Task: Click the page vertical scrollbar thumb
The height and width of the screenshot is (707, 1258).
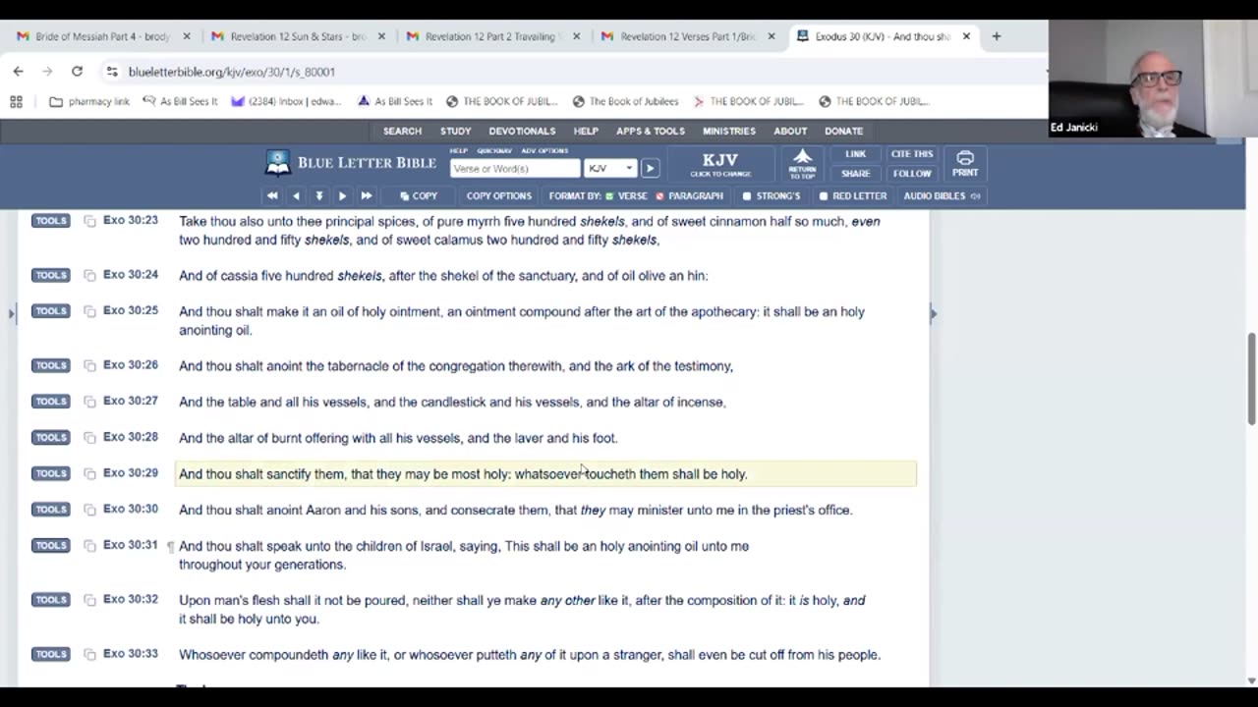Action: pyautogui.click(x=1251, y=379)
